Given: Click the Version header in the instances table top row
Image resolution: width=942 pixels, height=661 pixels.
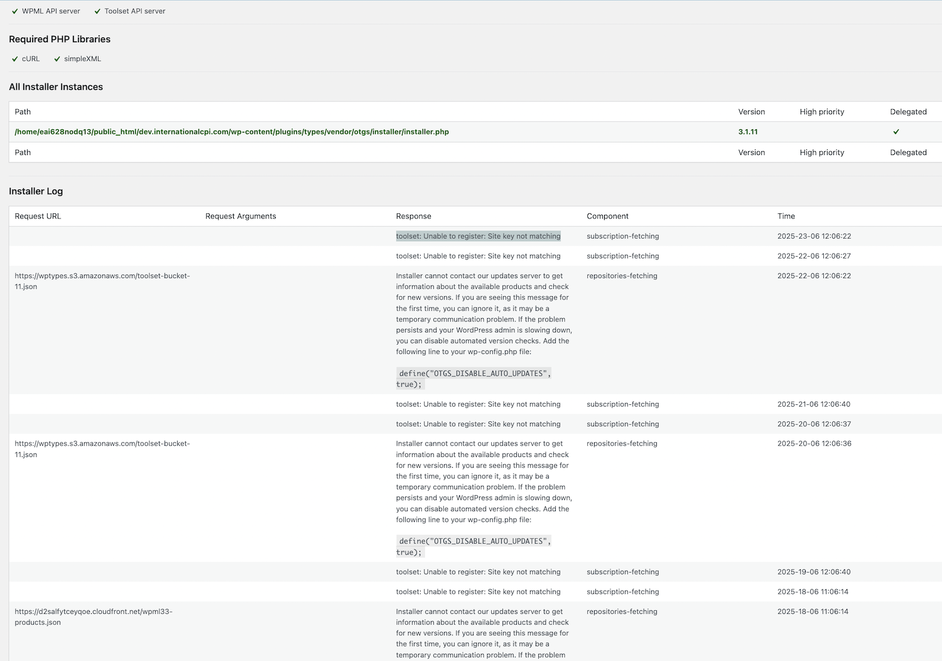Looking at the screenshot, I should [752, 112].
